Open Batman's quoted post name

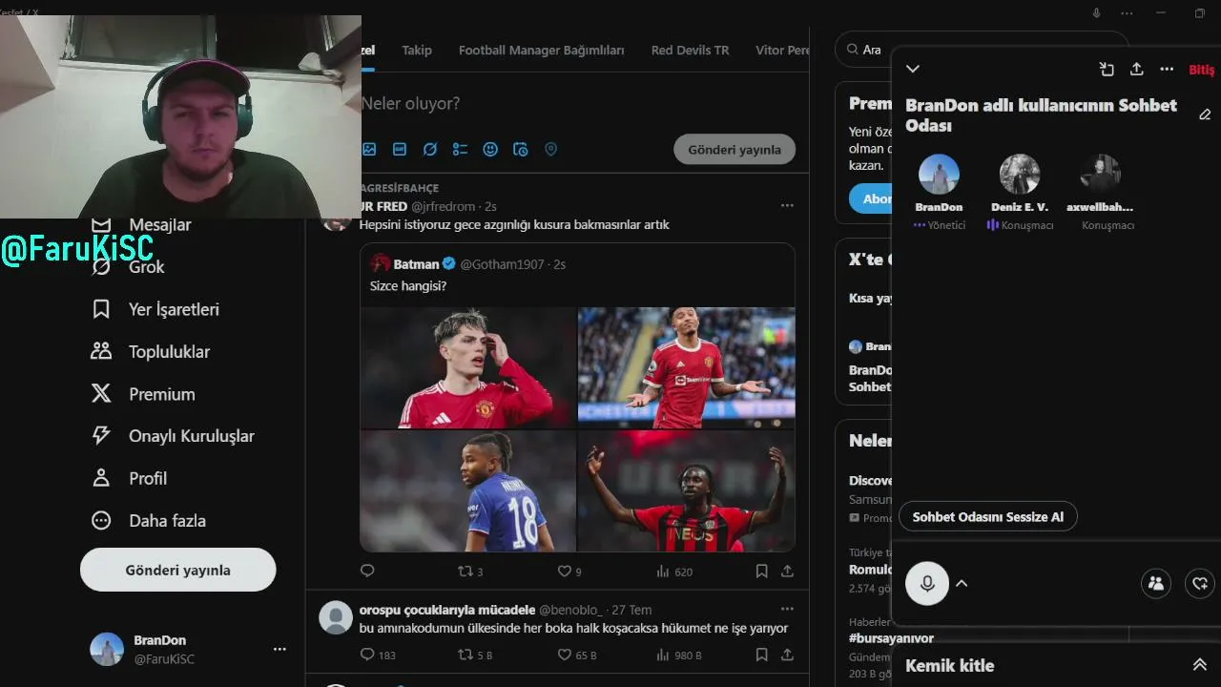(x=417, y=264)
